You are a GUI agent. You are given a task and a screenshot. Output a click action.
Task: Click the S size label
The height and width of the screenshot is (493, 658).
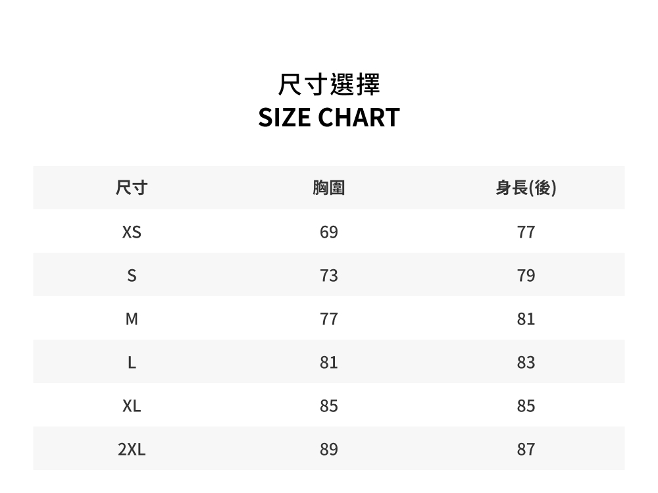click(x=132, y=276)
